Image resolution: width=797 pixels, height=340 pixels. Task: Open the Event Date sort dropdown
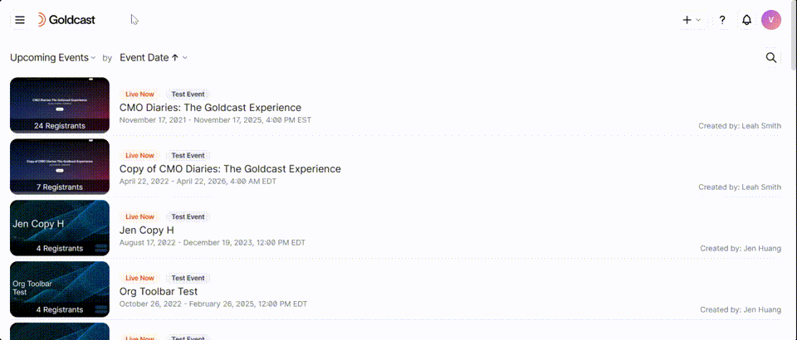(x=154, y=58)
